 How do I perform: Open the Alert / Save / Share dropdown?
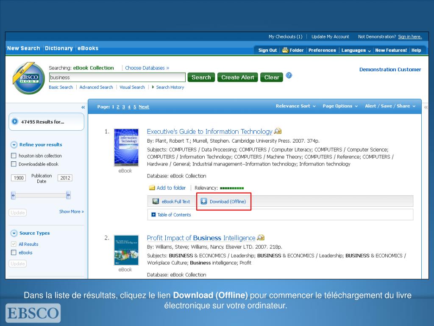point(390,106)
